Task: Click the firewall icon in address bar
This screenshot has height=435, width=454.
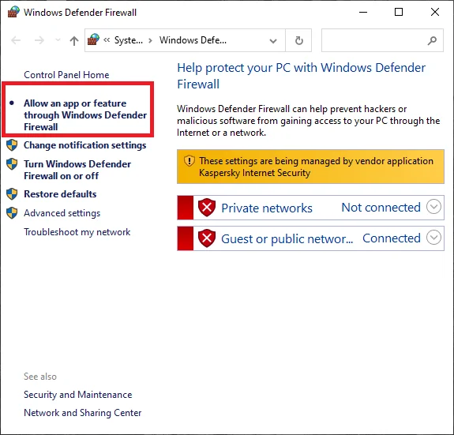Action: (x=93, y=39)
